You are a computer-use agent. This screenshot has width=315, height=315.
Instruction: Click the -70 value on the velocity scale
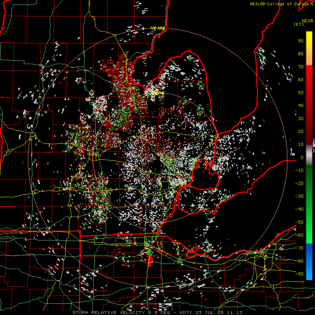(x=299, y=248)
